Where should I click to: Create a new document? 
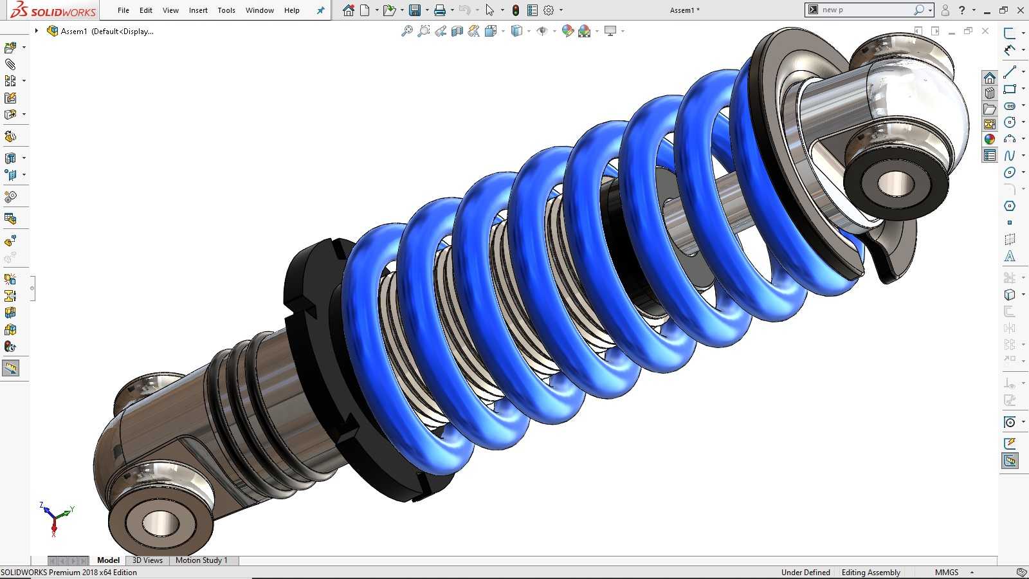click(x=365, y=10)
